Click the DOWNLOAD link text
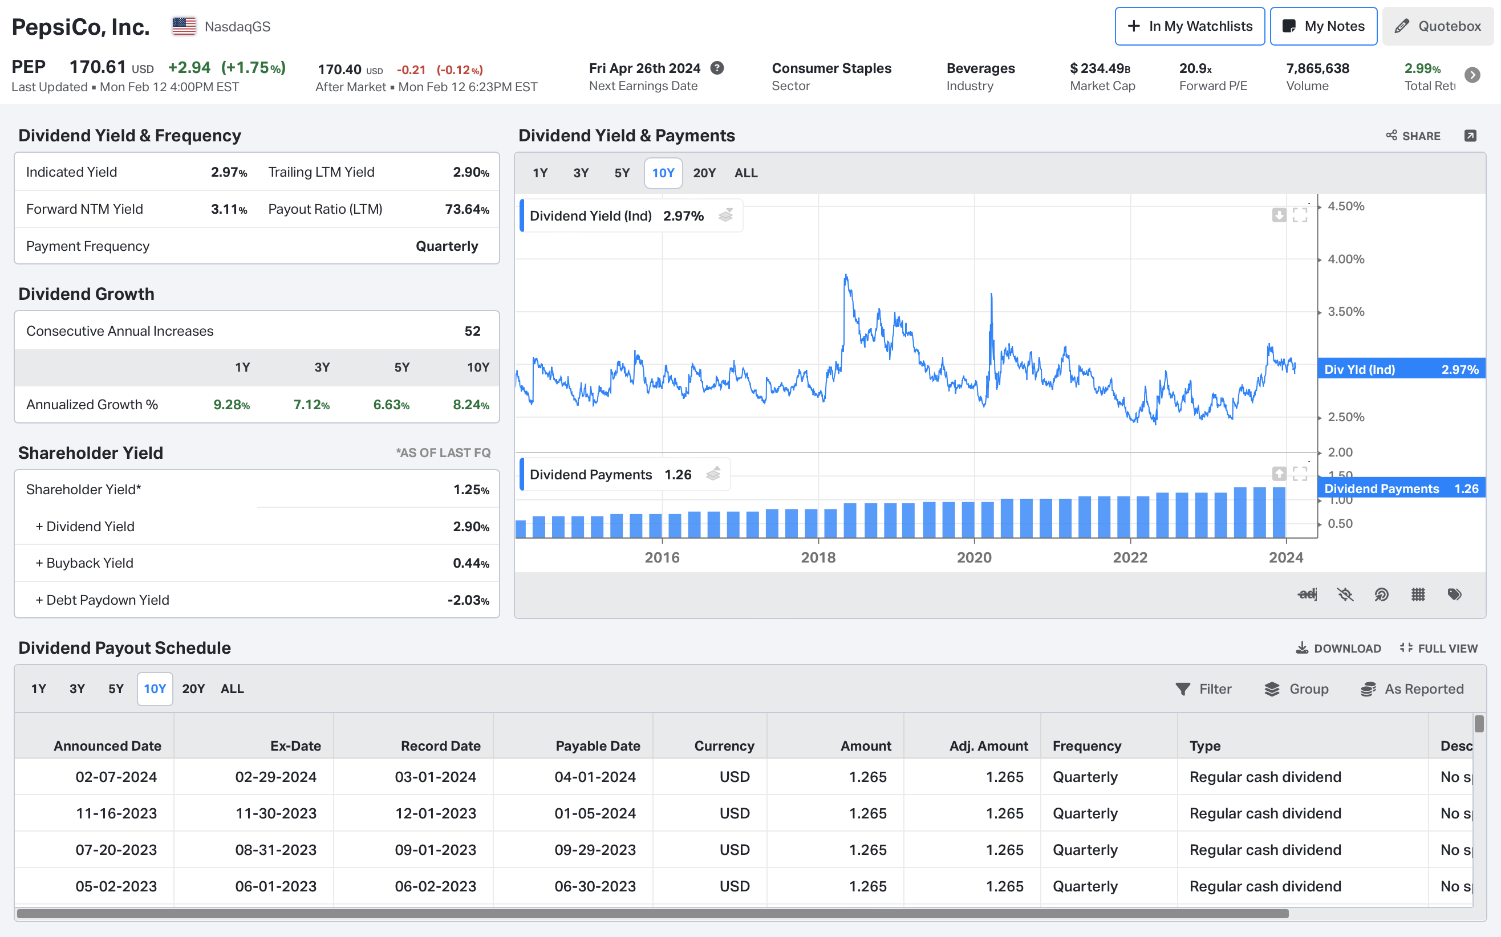Image resolution: width=1501 pixels, height=937 pixels. coord(1347,648)
